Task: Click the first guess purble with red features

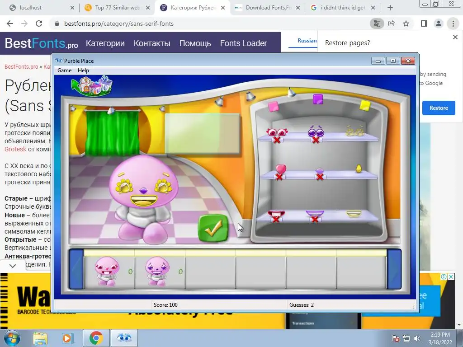Action: [107, 272]
